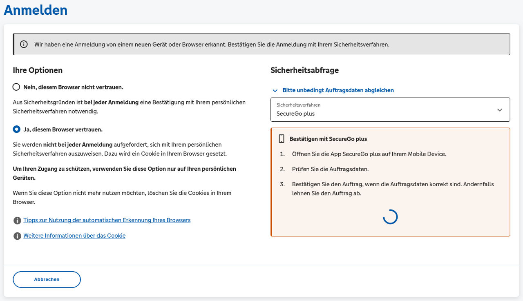Click the info icon beside the cookie information link
Image resolution: width=523 pixels, height=301 pixels.
coord(17,236)
